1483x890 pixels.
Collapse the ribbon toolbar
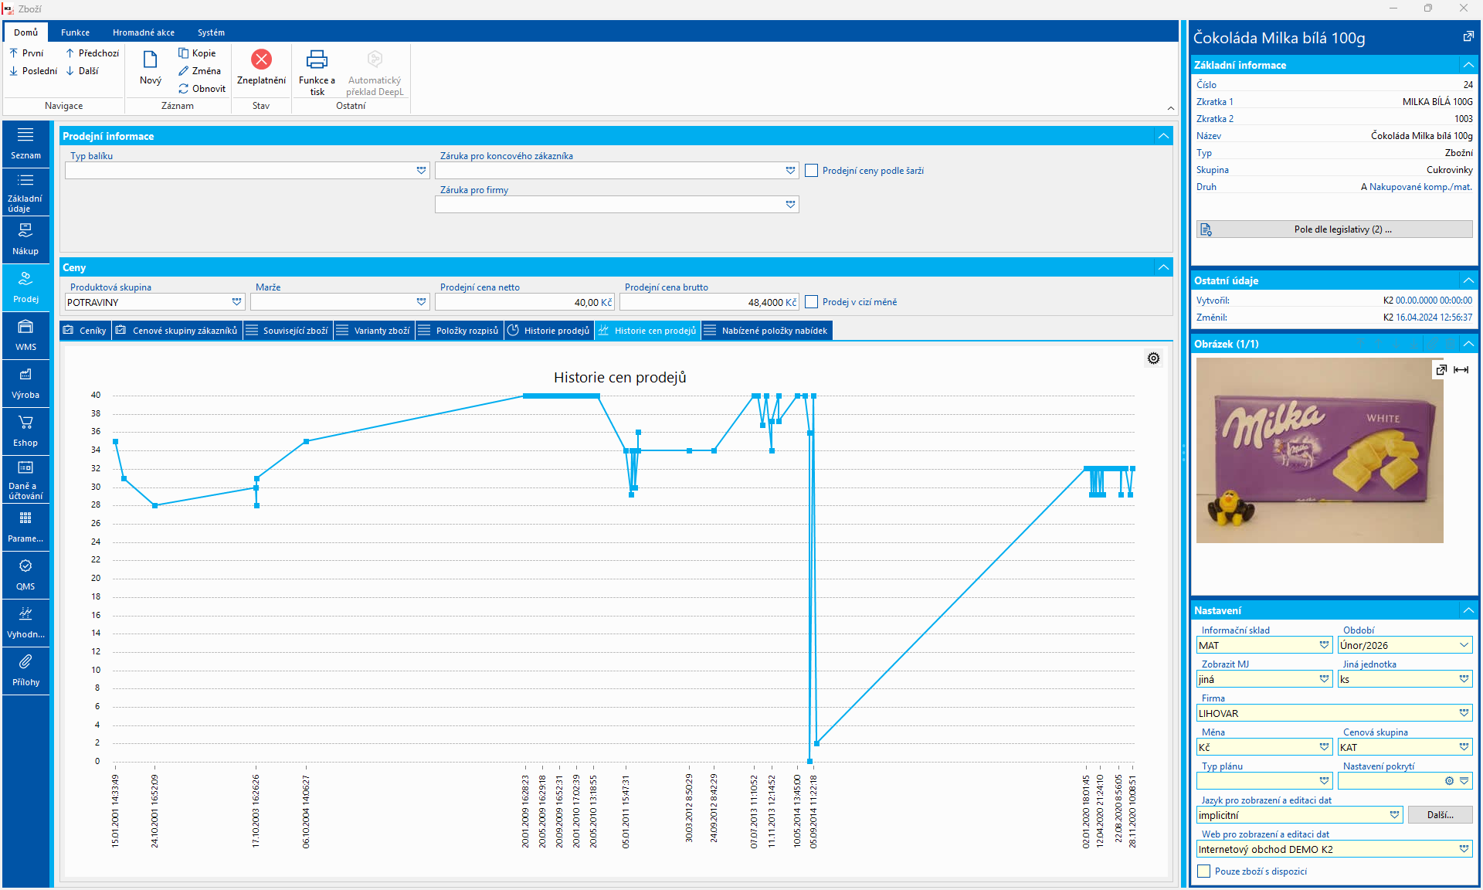(1171, 108)
